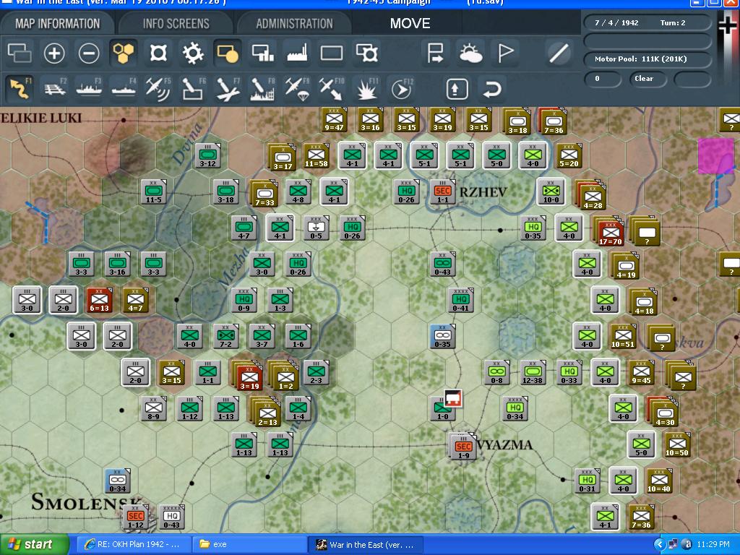Select the SEC 1-1 unit at Rzhev
Viewport: 740px width, 555px height.
click(442, 191)
